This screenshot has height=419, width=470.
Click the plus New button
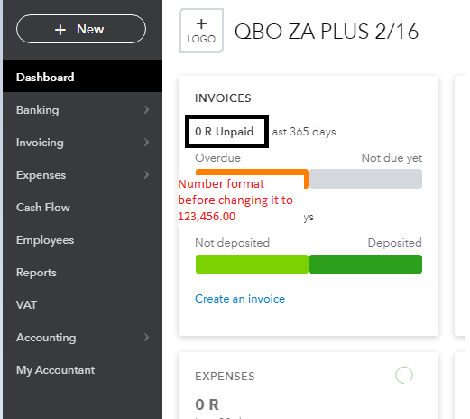81,29
